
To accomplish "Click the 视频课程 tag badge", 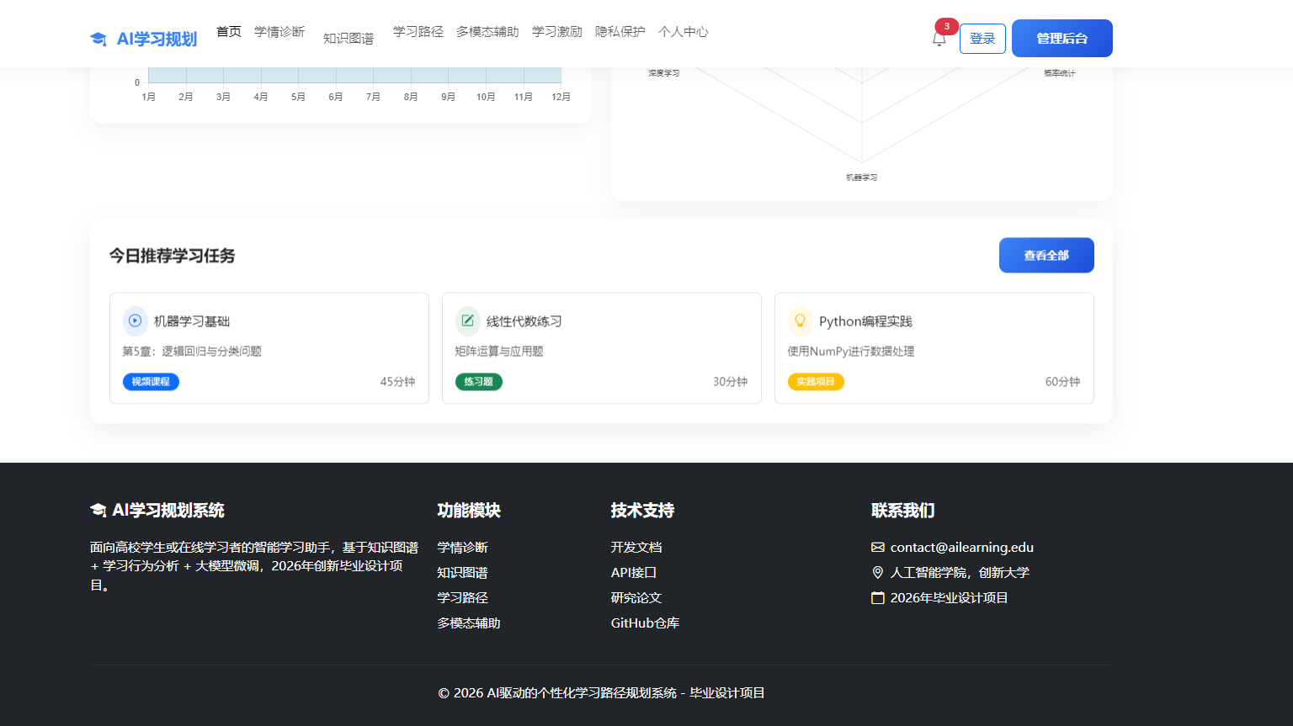I will point(151,381).
